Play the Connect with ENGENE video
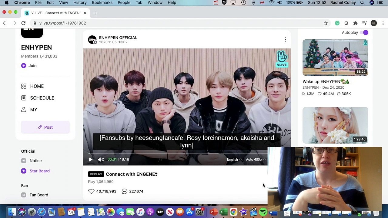 click(91, 160)
